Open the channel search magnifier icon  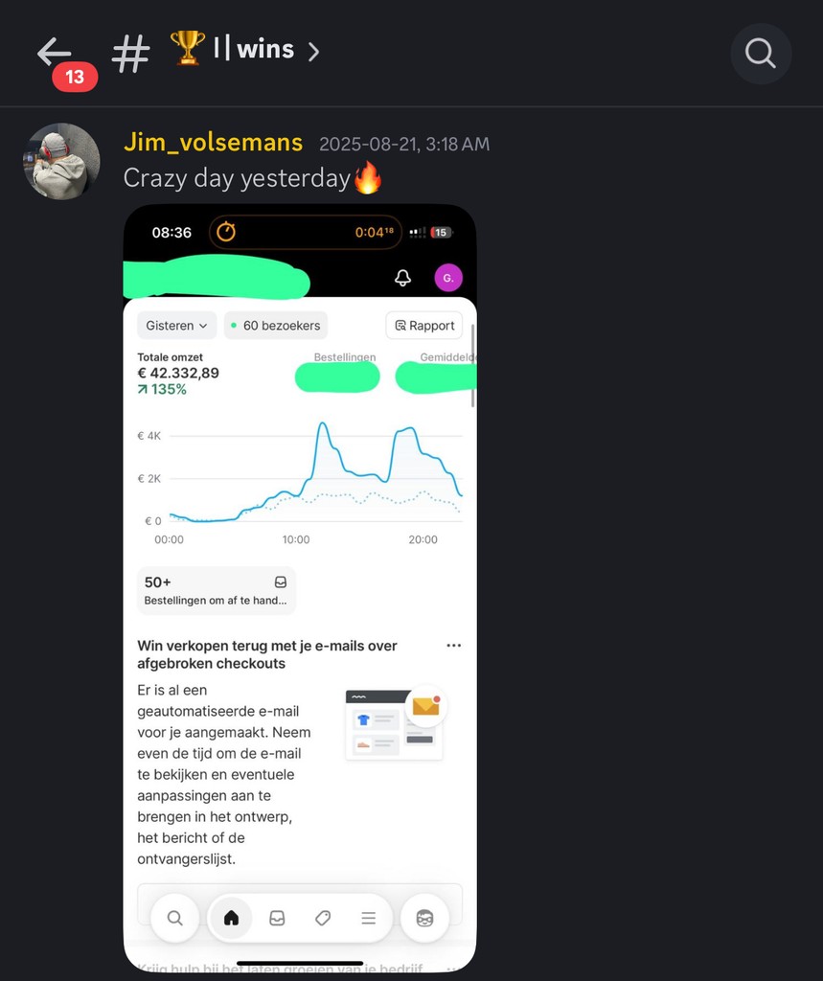point(761,54)
